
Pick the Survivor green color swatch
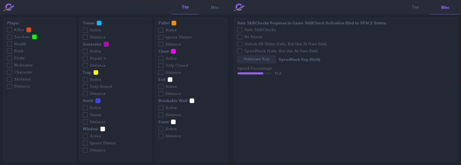click(35, 37)
